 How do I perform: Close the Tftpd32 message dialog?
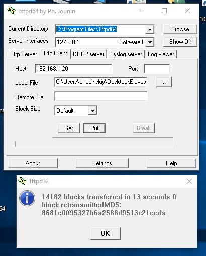pyautogui.click(x=189, y=181)
